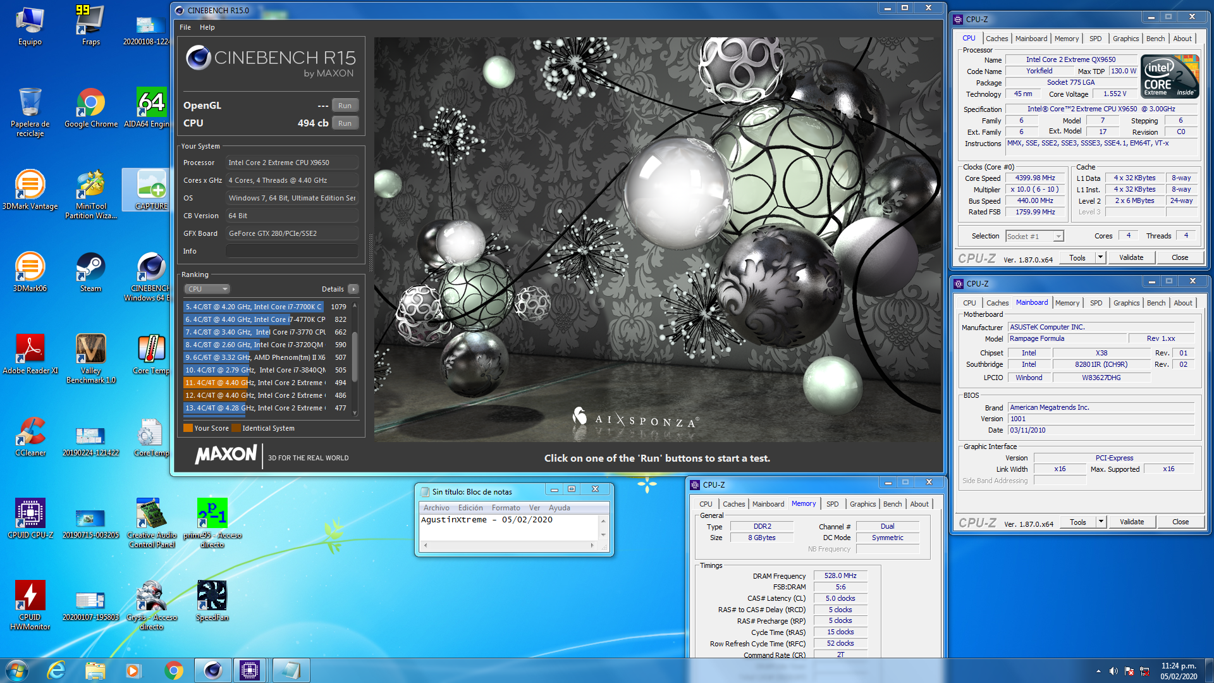The width and height of the screenshot is (1214, 683).
Task: Open CINEBENCH Windows 64 desktop shortcut
Action: [147, 277]
